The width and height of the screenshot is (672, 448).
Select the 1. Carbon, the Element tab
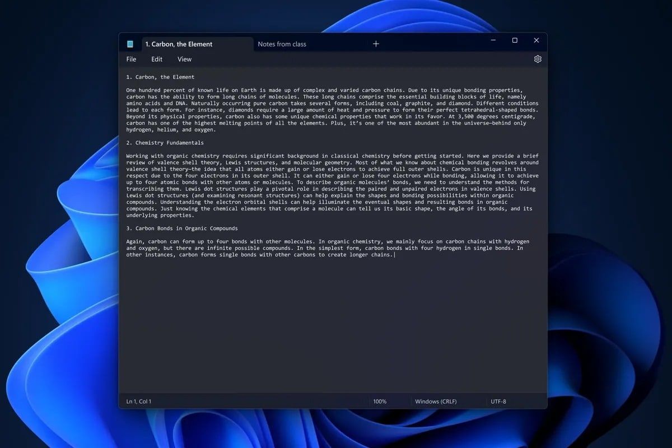coord(179,44)
